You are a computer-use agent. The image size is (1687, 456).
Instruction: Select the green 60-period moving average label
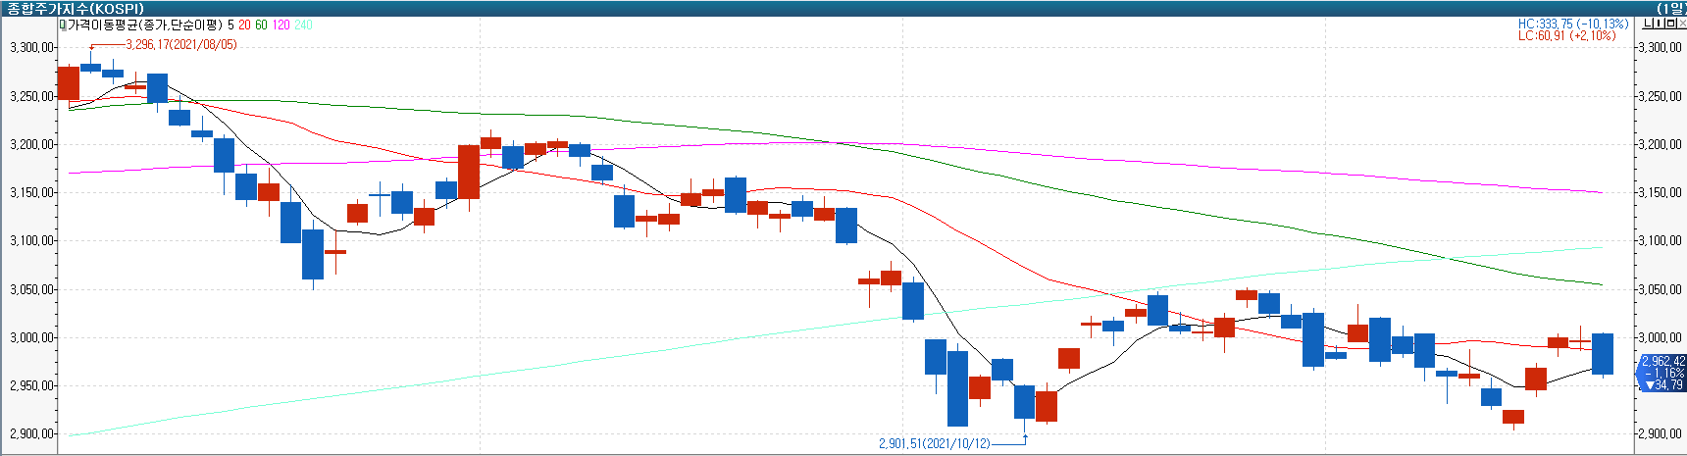click(261, 25)
